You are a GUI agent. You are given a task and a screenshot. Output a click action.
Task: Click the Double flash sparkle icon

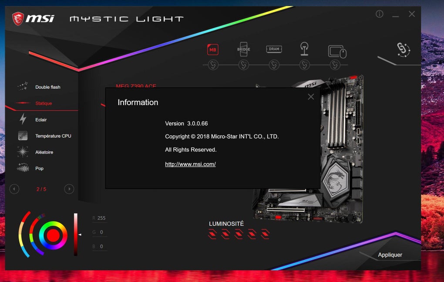[x=23, y=86]
